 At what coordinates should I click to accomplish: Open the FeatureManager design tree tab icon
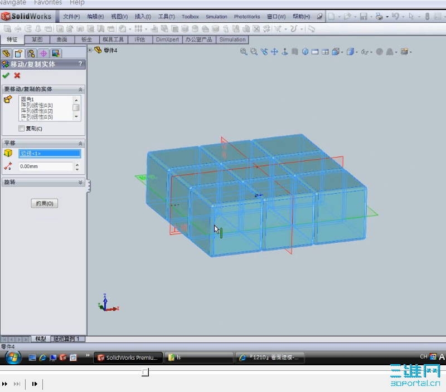(6, 53)
